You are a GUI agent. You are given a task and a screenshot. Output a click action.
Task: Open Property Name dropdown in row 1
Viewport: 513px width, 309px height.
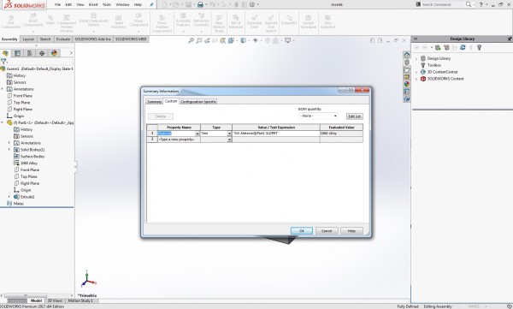198,134
